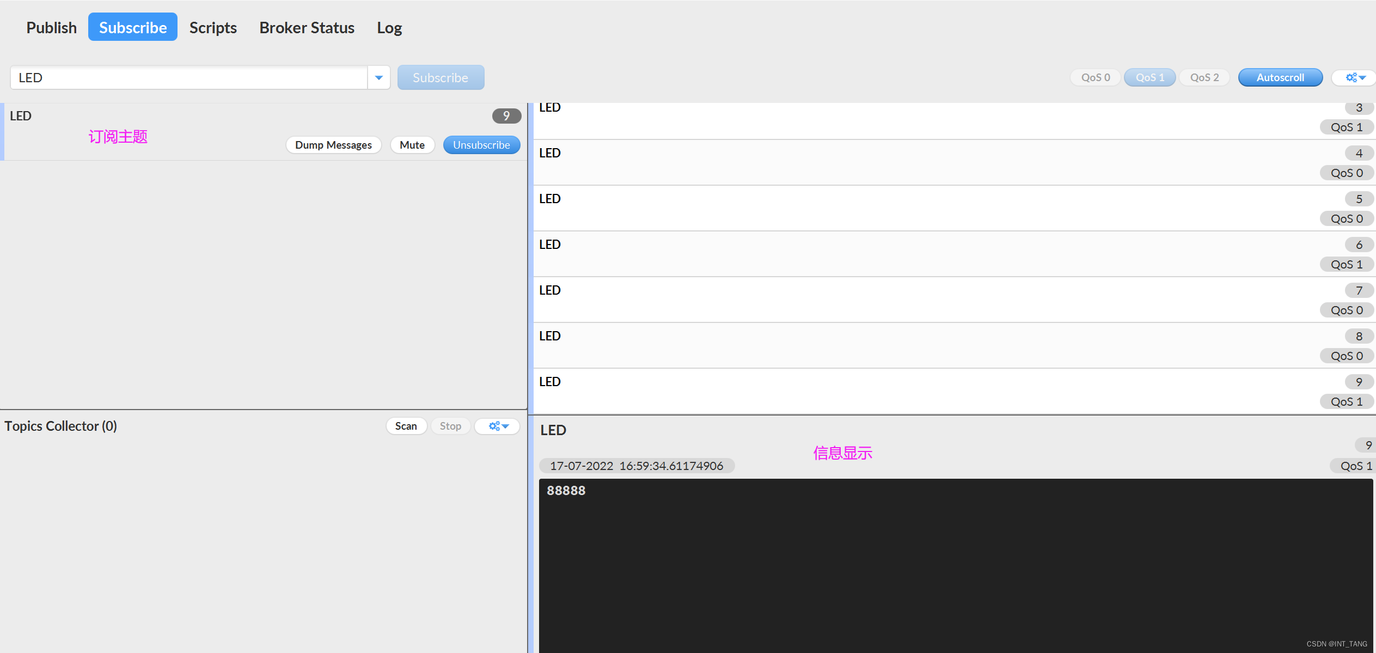
Task: Click the Unsubscribe button for LED
Action: coord(481,145)
